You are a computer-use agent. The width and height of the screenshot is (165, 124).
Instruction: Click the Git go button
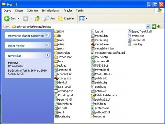point(156,26)
